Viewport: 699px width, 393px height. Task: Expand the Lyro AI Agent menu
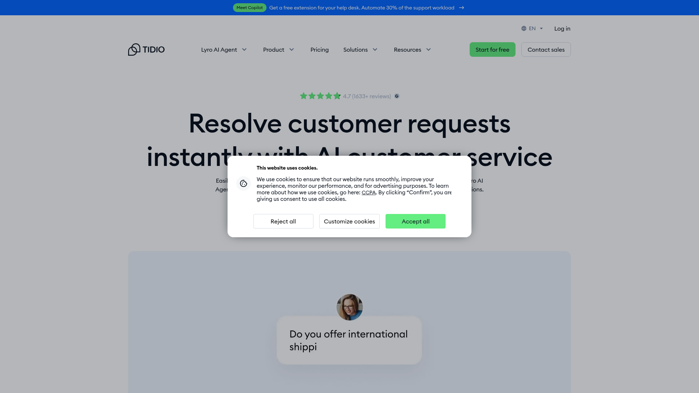point(224,49)
